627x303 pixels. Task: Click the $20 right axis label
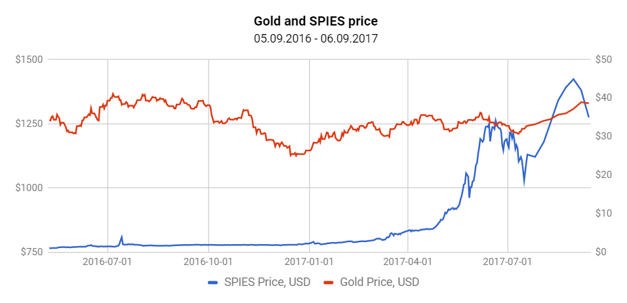tap(603, 175)
